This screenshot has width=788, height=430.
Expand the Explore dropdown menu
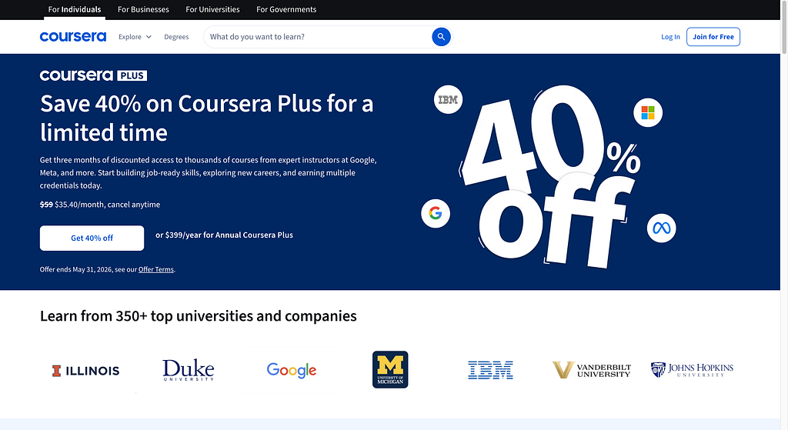(135, 37)
